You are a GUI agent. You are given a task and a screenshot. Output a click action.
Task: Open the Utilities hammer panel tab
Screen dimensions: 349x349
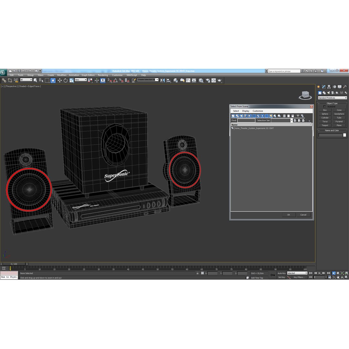coord(345,87)
